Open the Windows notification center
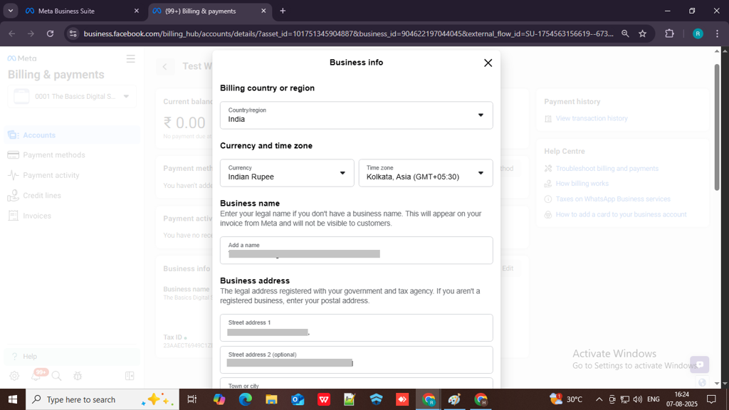The image size is (729, 410). (x=711, y=399)
